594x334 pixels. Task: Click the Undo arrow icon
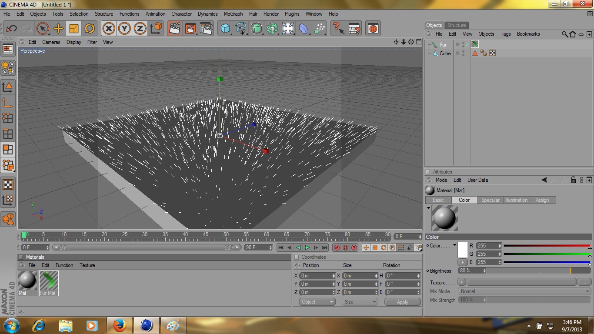(x=11, y=29)
